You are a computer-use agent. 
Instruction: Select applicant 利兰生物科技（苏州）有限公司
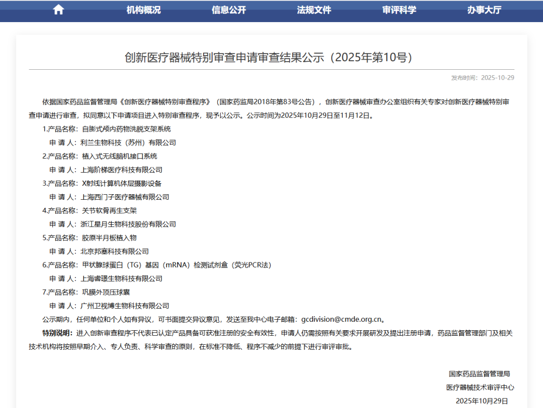[128, 143]
